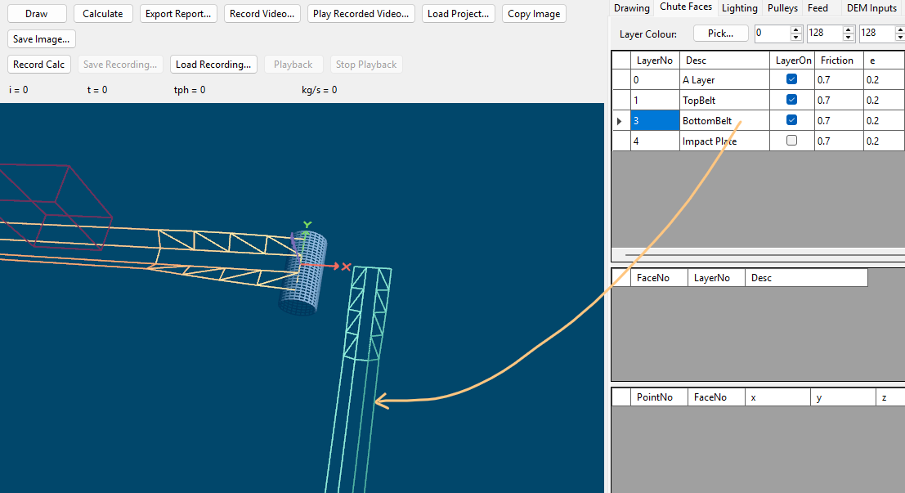The width and height of the screenshot is (905, 493).
Task: Select LayerNo cell '0'
Action: (x=655, y=79)
